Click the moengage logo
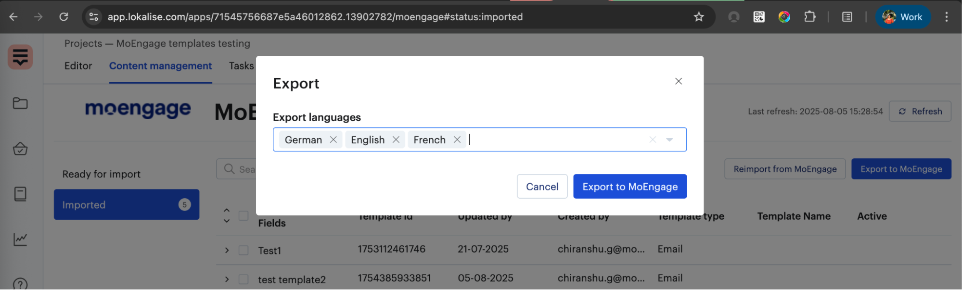This screenshot has height=290, width=962. tap(138, 110)
